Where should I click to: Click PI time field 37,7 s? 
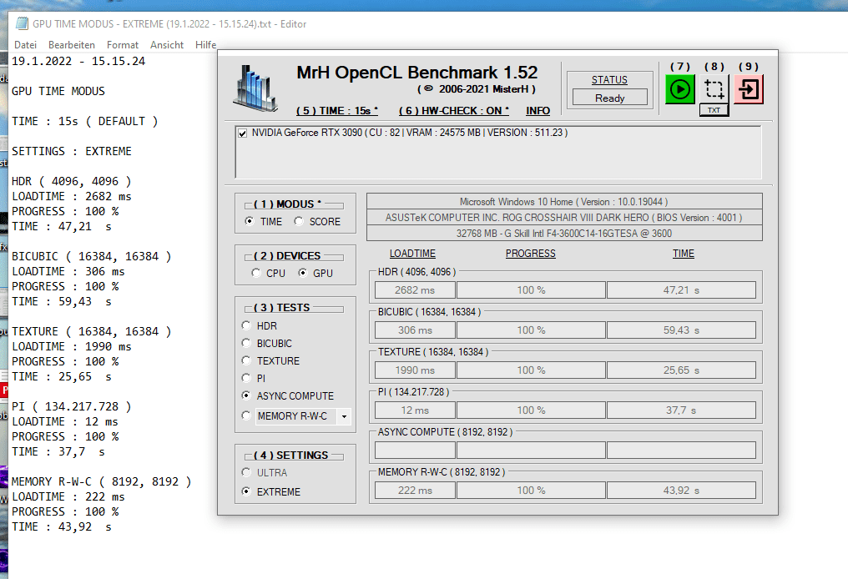click(681, 410)
